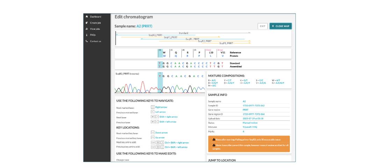
Task: Open the A2 (PRRT) sample name link
Action: [x=144, y=26]
